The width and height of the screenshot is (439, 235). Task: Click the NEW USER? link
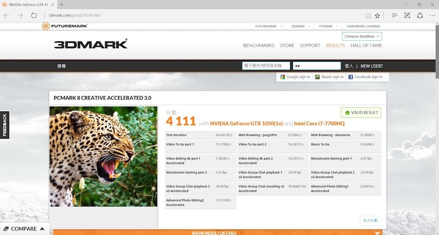(371, 66)
